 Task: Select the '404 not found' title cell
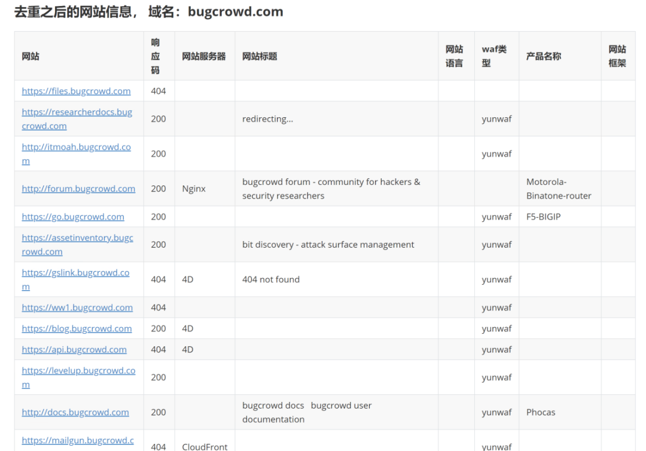tap(271, 280)
